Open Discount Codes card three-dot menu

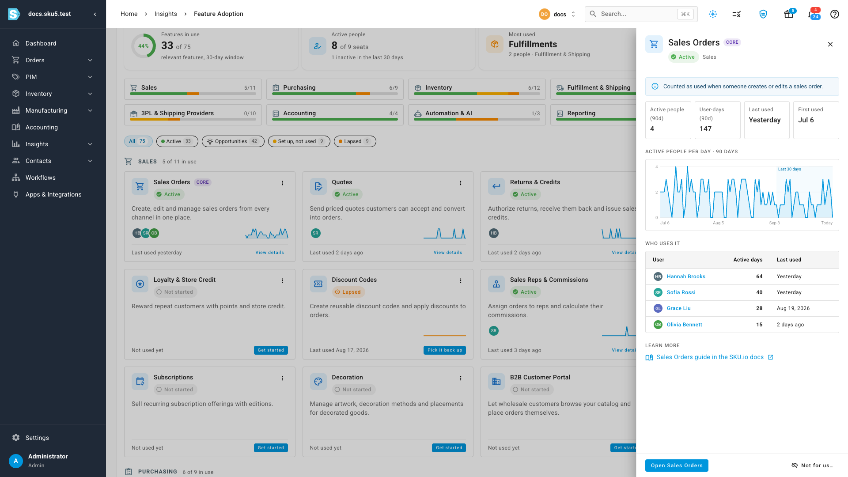[x=461, y=280]
